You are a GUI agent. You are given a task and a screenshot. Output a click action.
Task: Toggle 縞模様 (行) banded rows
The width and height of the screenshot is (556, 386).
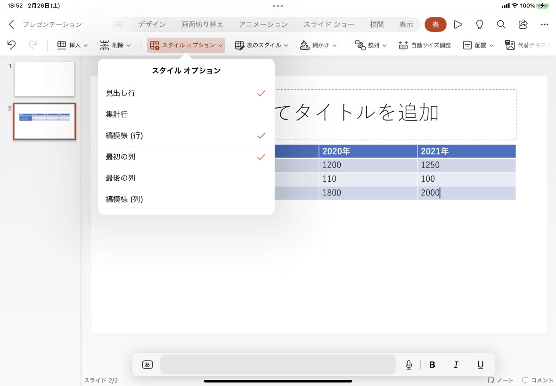pyautogui.click(x=186, y=136)
